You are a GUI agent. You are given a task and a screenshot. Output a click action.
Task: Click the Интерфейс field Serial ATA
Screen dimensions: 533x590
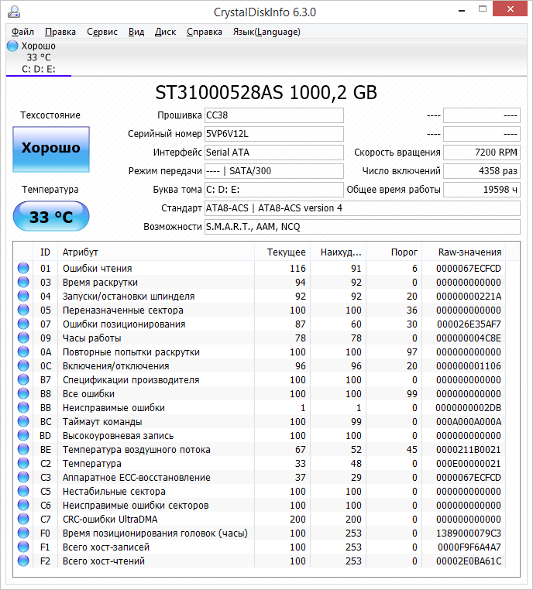coord(274,153)
